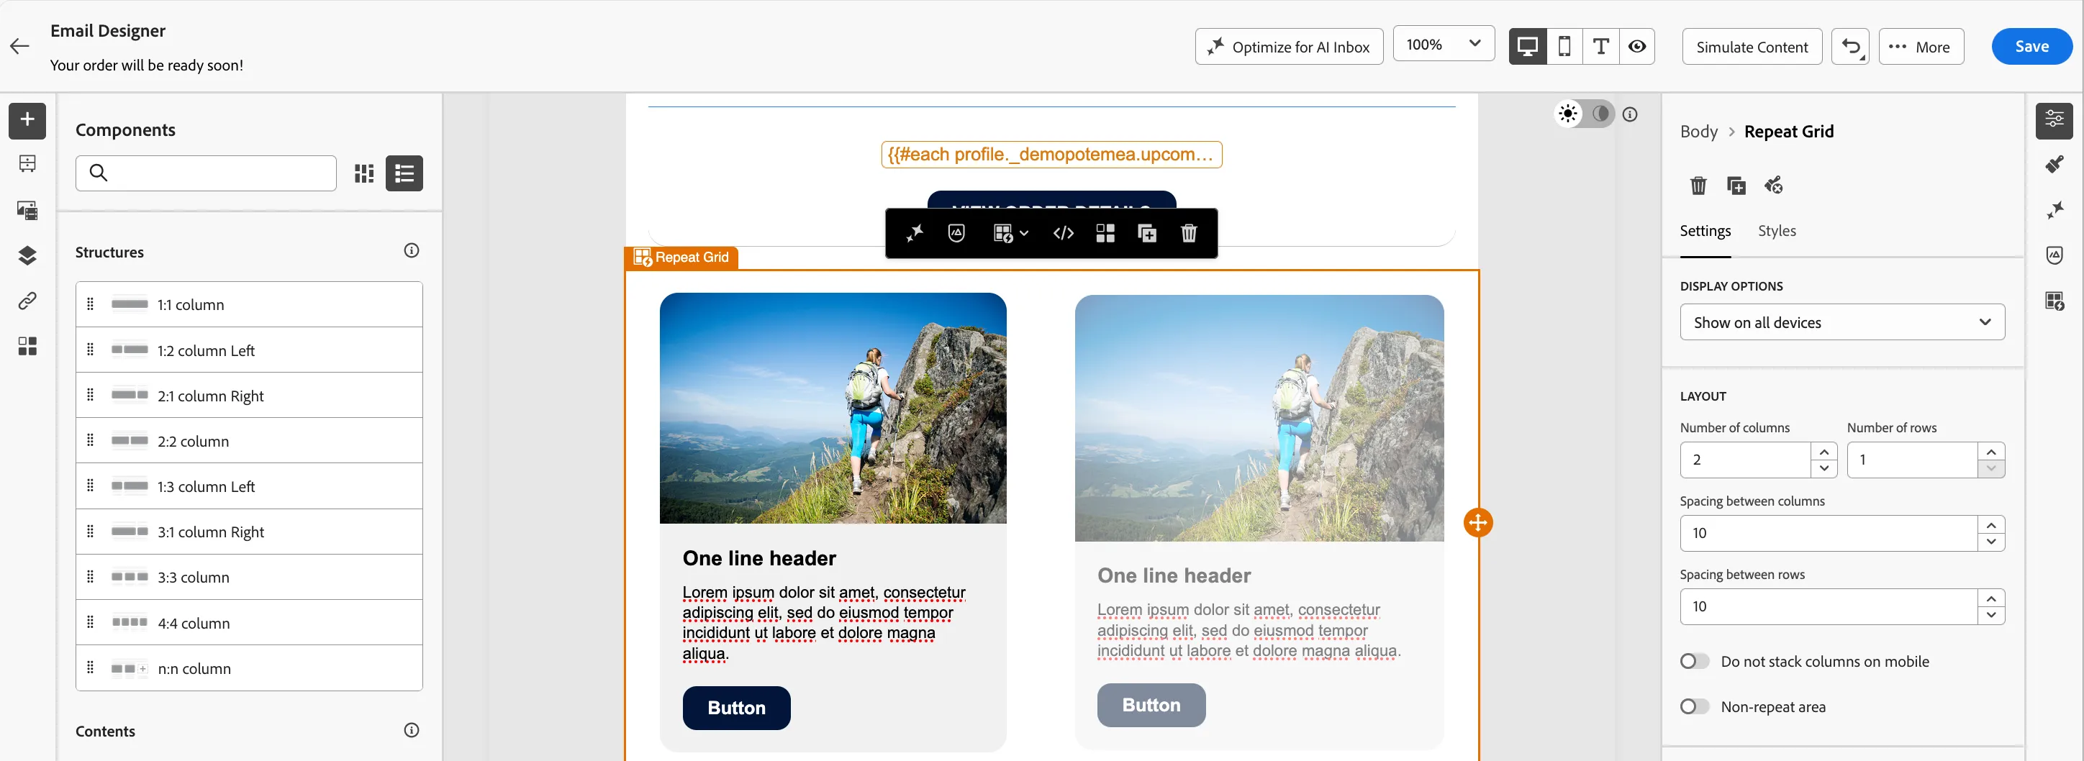Image resolution: width=2084 pixels, height=761 pixels.
Task: Click the trash icon in Repeat Grid settings panel
Action: coord(1698,185)
